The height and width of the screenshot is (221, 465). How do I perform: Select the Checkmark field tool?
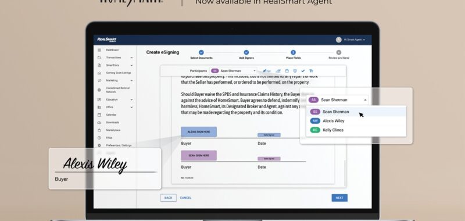tap(303, 71)
